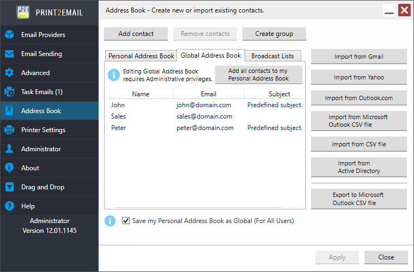Click peter@domain.com email cell
This screenshot has width=414, height=272.
[x=205, y=128]
